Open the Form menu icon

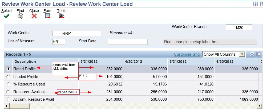pos(48,16)
